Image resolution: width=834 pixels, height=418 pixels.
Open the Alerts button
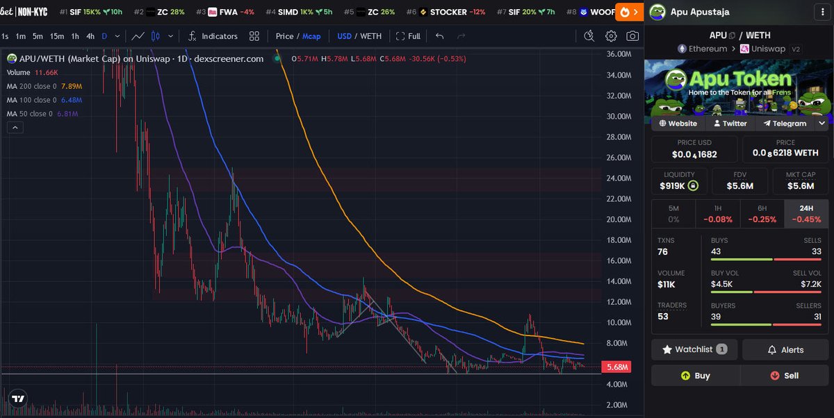(785, 349)
